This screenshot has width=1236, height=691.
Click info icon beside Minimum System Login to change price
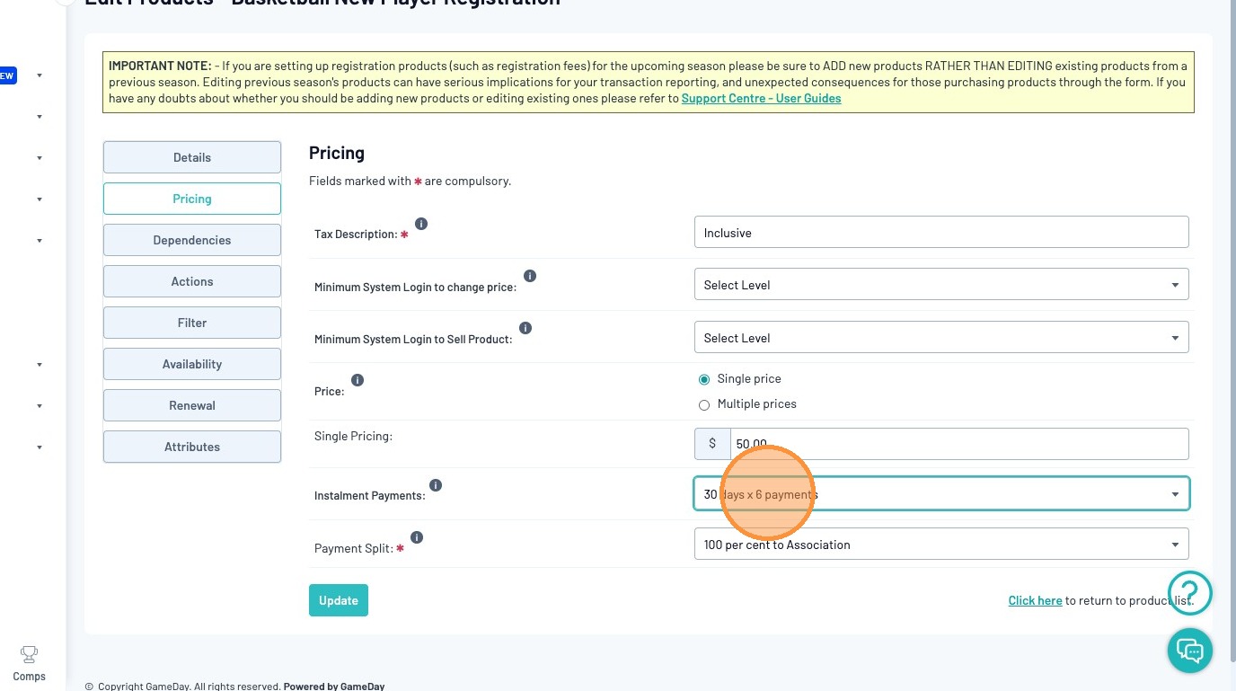point(530,276)
